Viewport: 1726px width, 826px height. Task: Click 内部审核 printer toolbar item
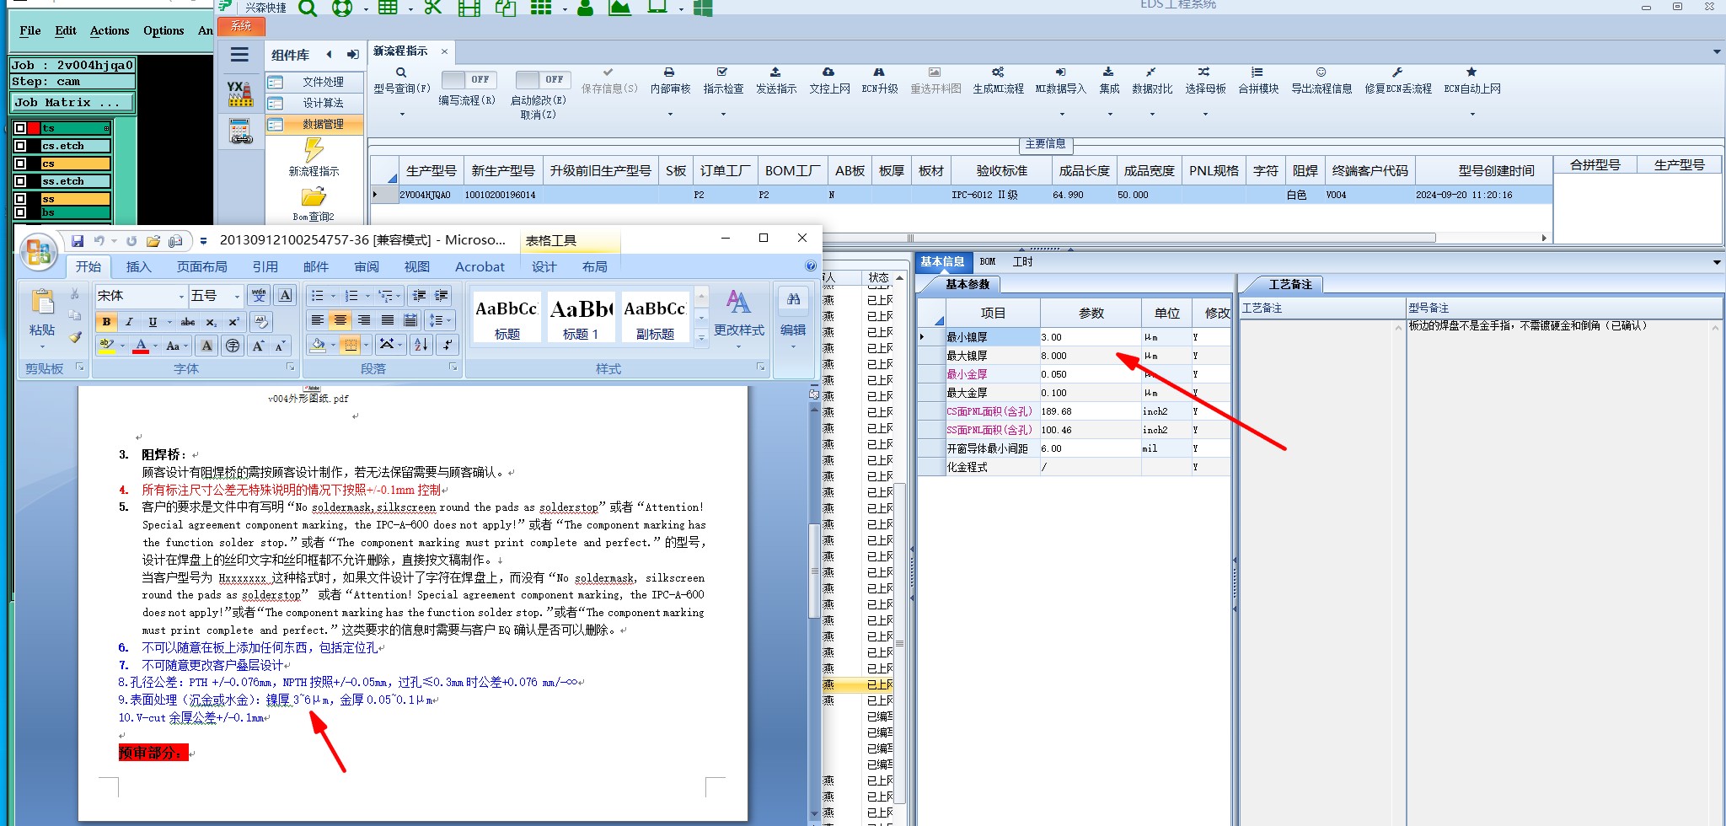[x=670, y=81]
